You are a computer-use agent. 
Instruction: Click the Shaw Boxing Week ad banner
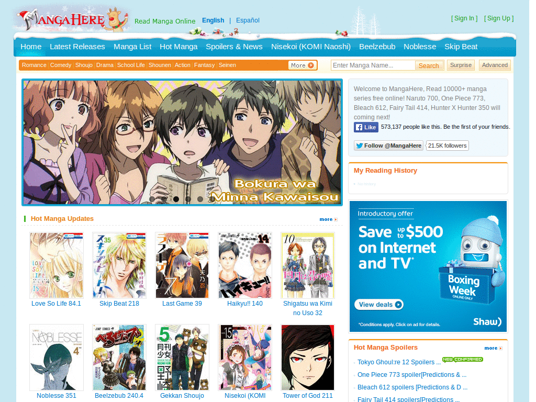(x=428, y=266)
